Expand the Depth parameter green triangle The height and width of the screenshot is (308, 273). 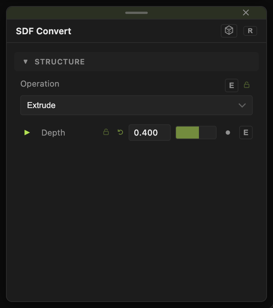[27, 133]
